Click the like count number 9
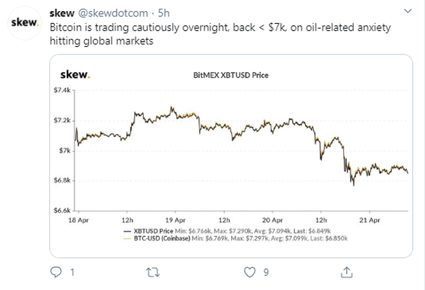This screenshot has width=425, height=290. coord(266,272)
